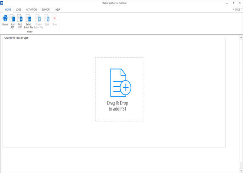Click the scrollbar up arrow
243x173 pixels.
point(241,37)
